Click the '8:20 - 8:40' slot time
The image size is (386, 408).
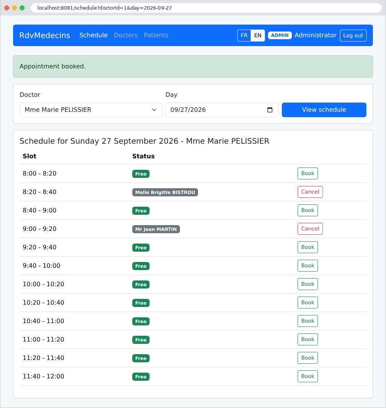[x=40, y=192]
